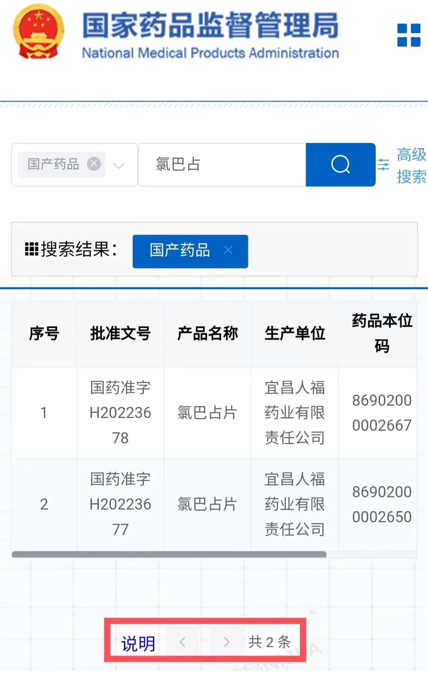This screenshot has width=428, height=673.
Task: Open the 高级搜索 advanced search link
Action: (411, 165)
